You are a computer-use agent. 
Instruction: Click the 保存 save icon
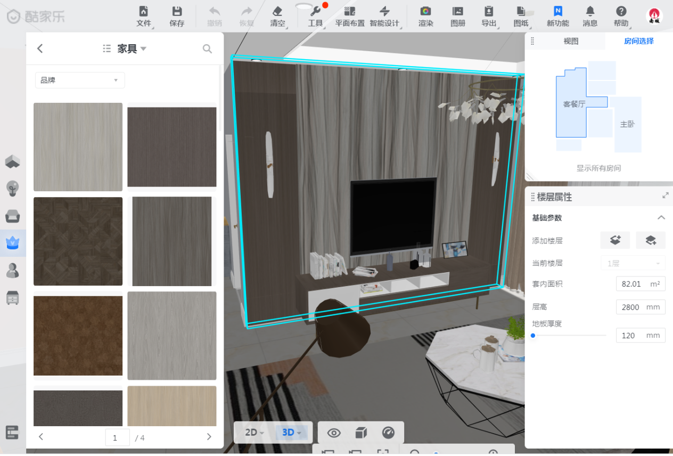[177, 12]
